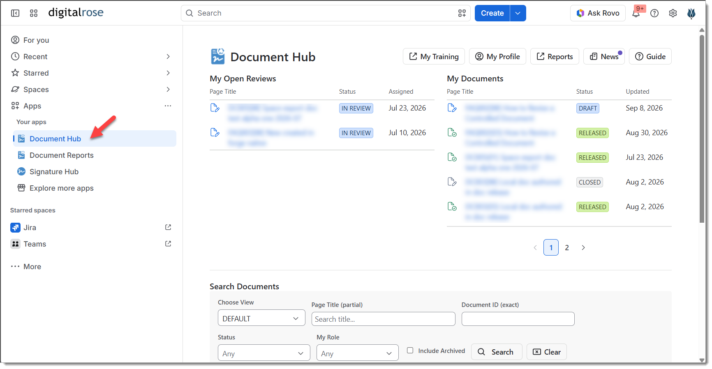The width and height of the screenshot is (712, 369).
Task: Select Document Reports in sidebar
Action: pos(95,155)
